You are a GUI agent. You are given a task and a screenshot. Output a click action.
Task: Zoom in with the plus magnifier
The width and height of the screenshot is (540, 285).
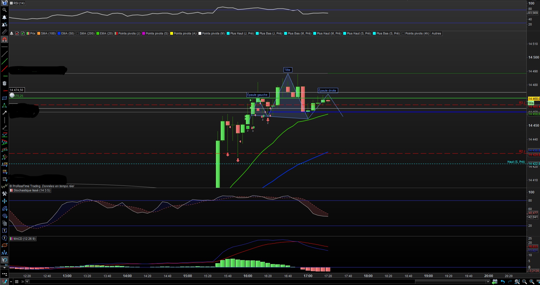(x=532, y=282)
